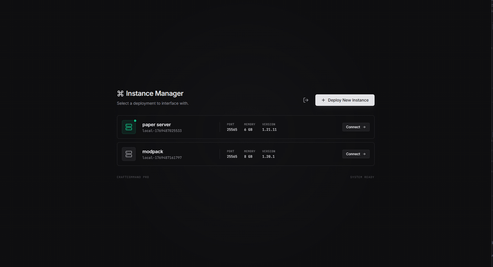Open the Instance Manager title menu

coord(154,93)
